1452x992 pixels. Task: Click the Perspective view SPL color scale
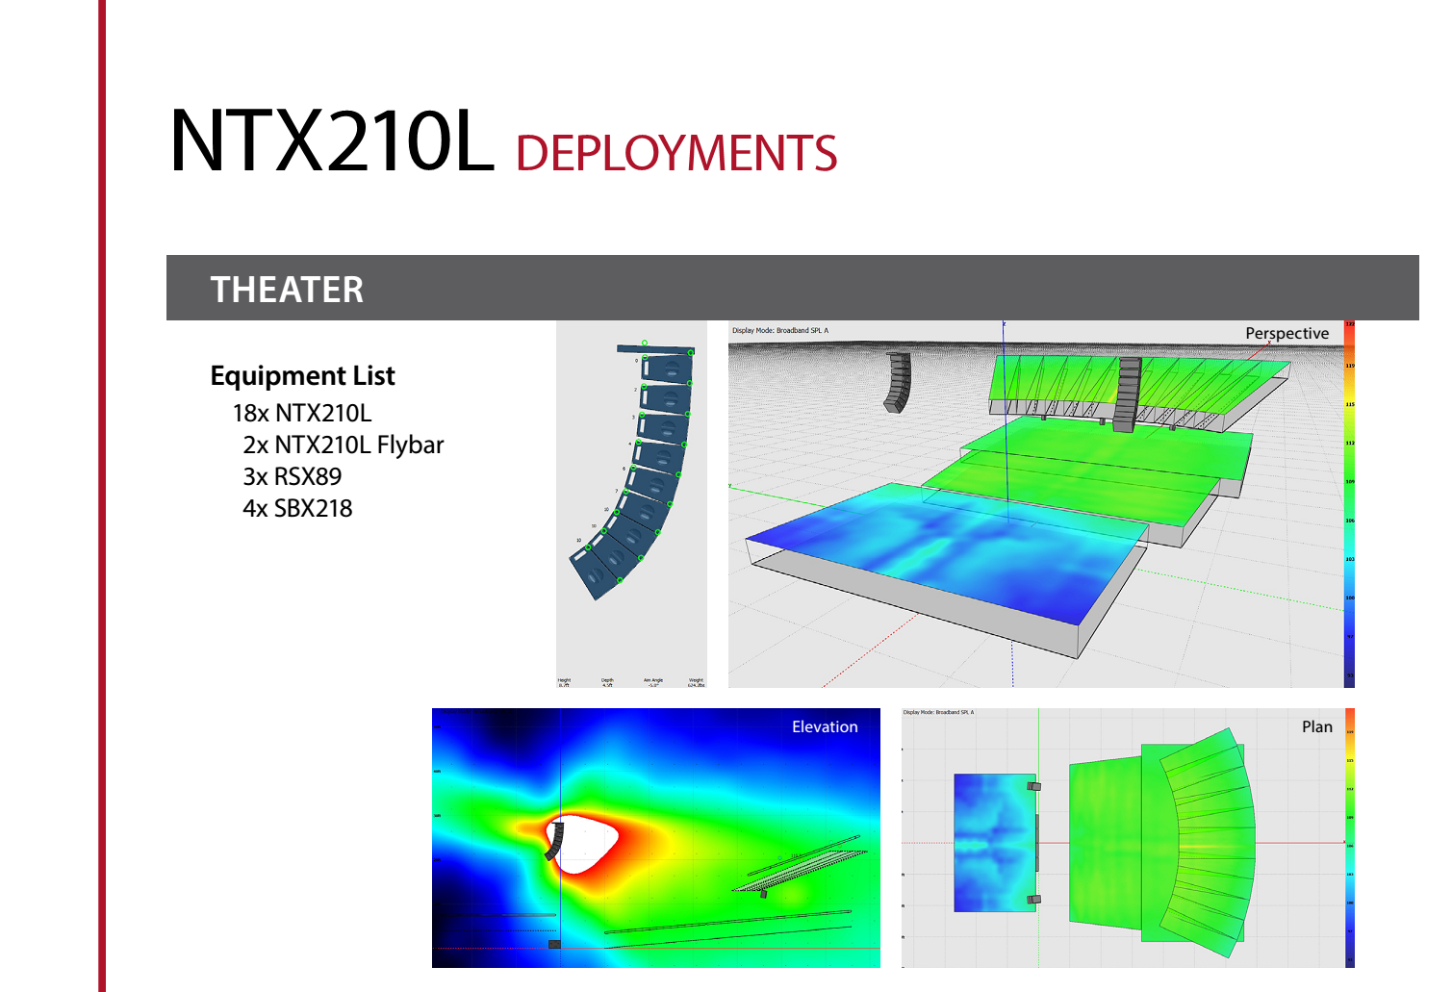[1349, 504]
